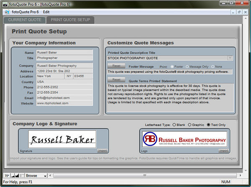This screenshot has width=251, height=187.
Task: Close the inner document window
Action: click(x=245, y=12)
